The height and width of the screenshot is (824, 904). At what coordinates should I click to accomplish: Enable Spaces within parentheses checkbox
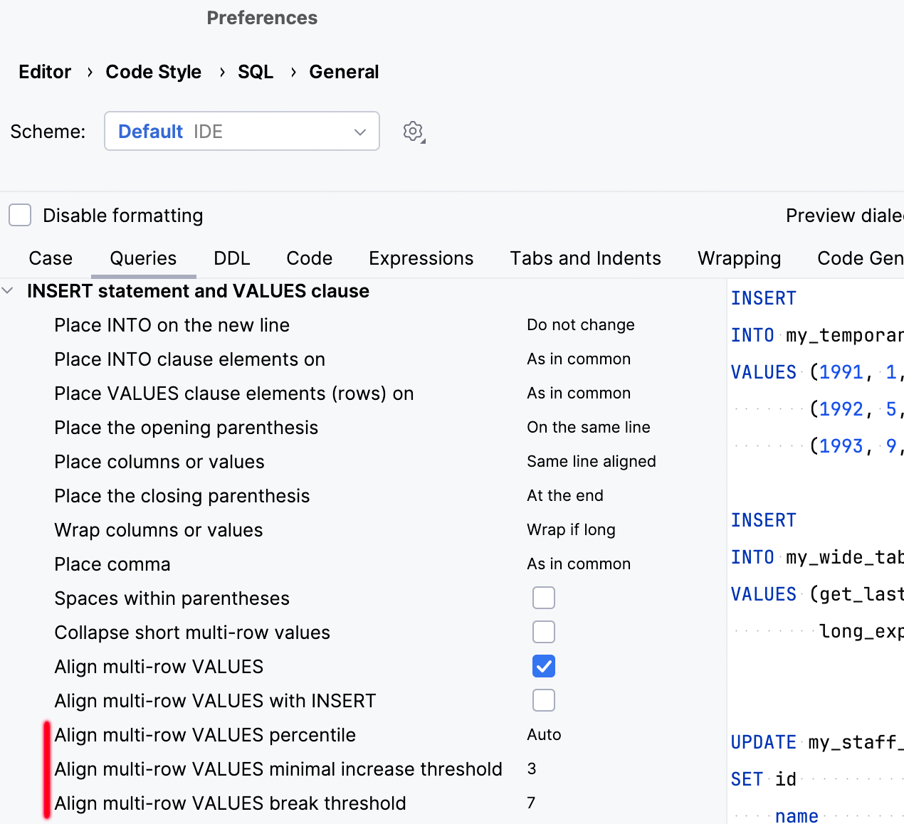click(543, 598)
